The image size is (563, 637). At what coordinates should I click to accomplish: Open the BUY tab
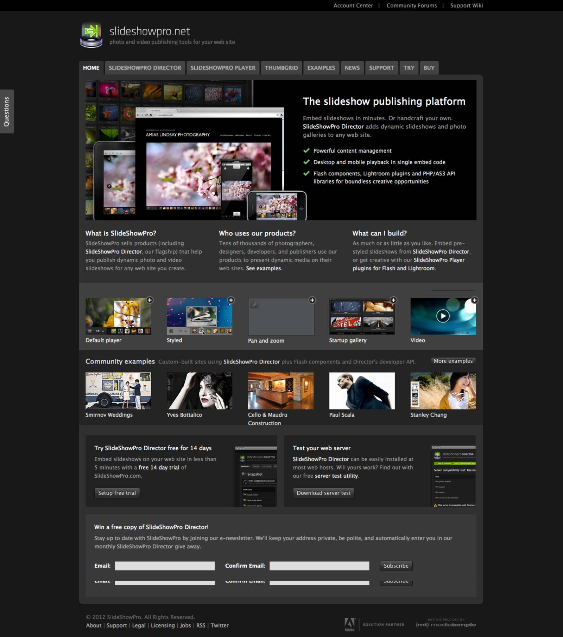tap(429, 68)
